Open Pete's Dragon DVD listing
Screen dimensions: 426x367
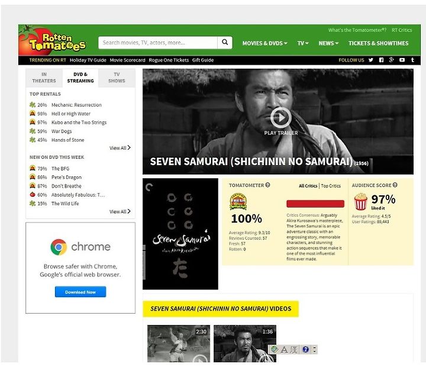coord(66,177)
